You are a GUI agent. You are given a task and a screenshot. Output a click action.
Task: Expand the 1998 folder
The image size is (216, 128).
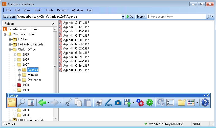(x=15, y=85)
